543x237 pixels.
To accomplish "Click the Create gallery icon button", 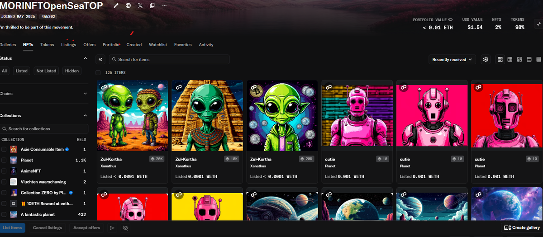I will [x=522, y=228].
